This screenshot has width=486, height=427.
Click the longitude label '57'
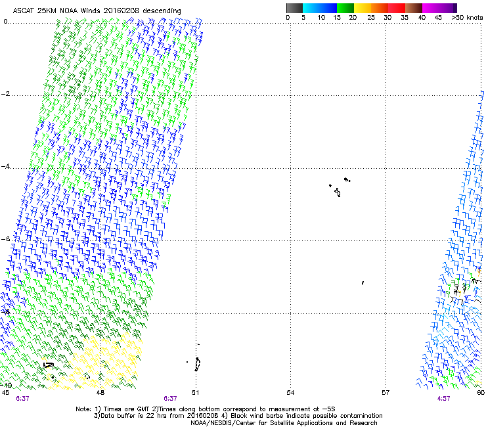386,393
